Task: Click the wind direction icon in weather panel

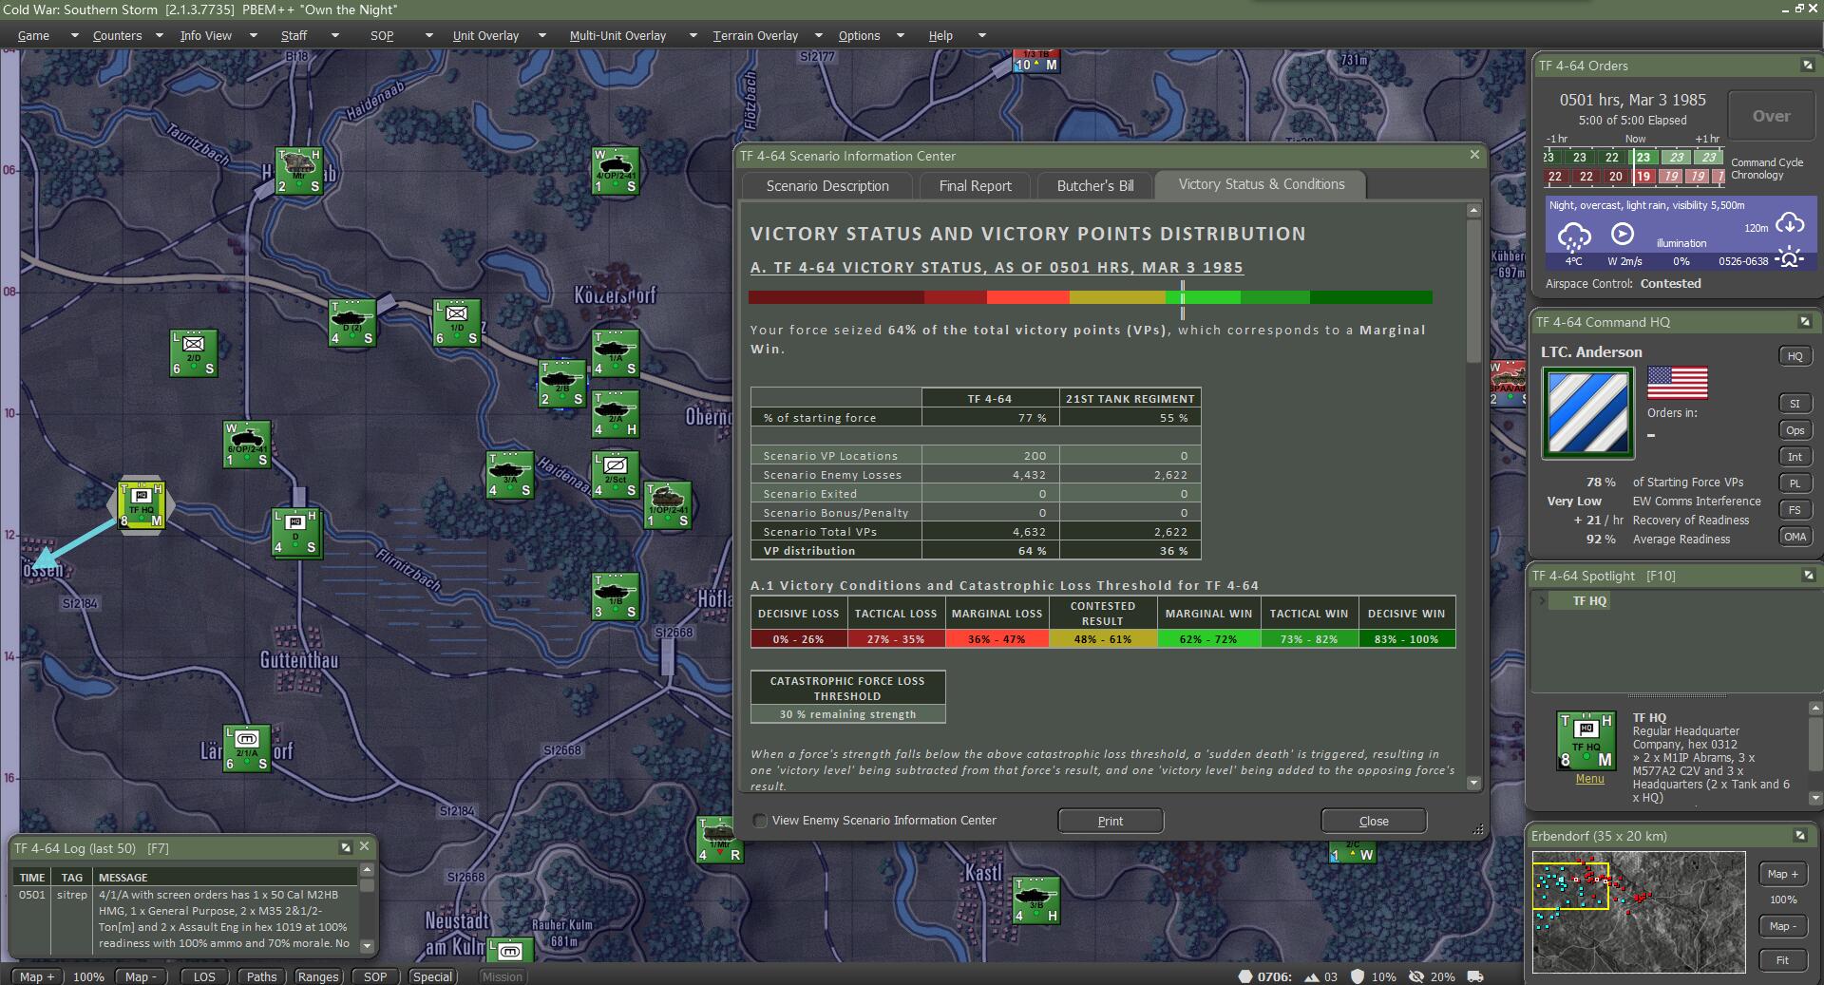Action: [1623, 234]
